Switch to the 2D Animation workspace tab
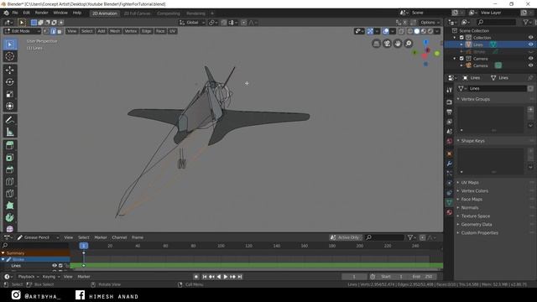Viewport: 537px width, 302px height. coord(104,13)
